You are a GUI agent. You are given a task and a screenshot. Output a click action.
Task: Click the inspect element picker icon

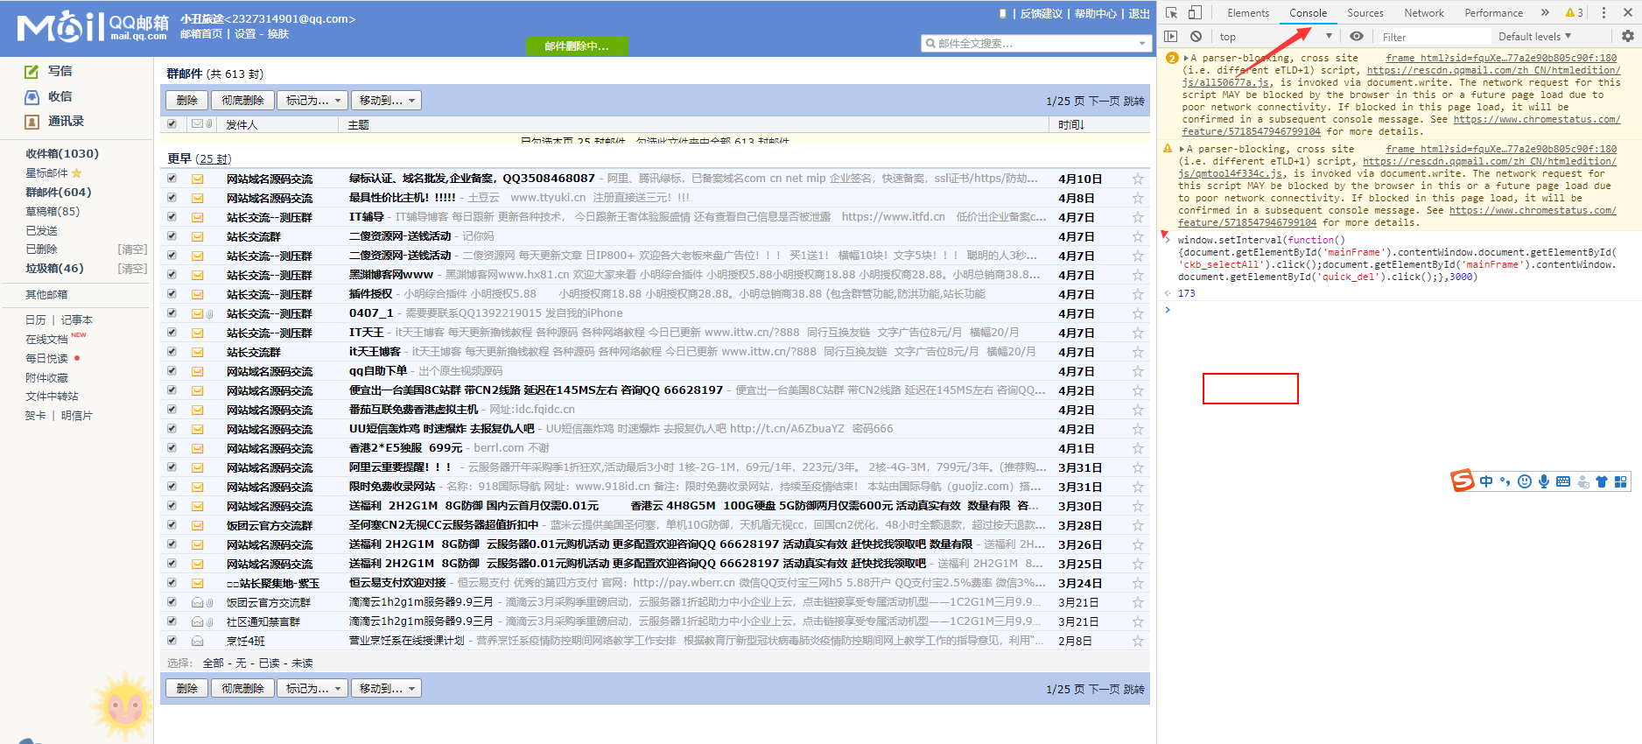click(x=1171, y=13)
